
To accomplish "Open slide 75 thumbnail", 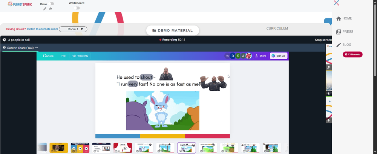I will click(x=165, y=148).
